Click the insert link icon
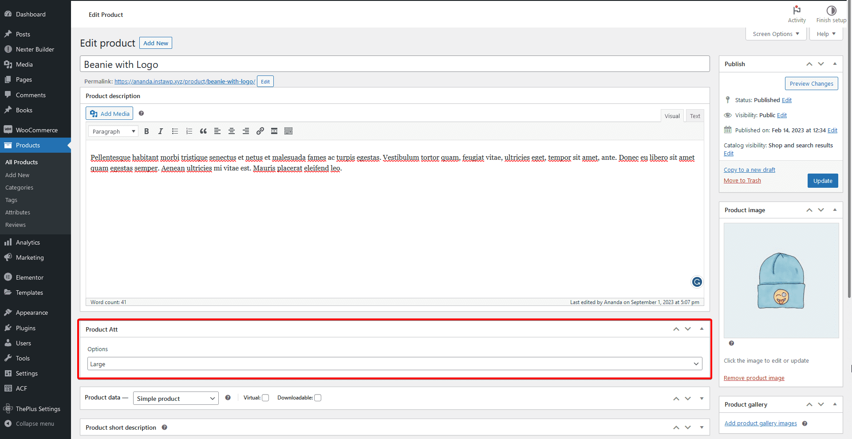 click(260, 131)
